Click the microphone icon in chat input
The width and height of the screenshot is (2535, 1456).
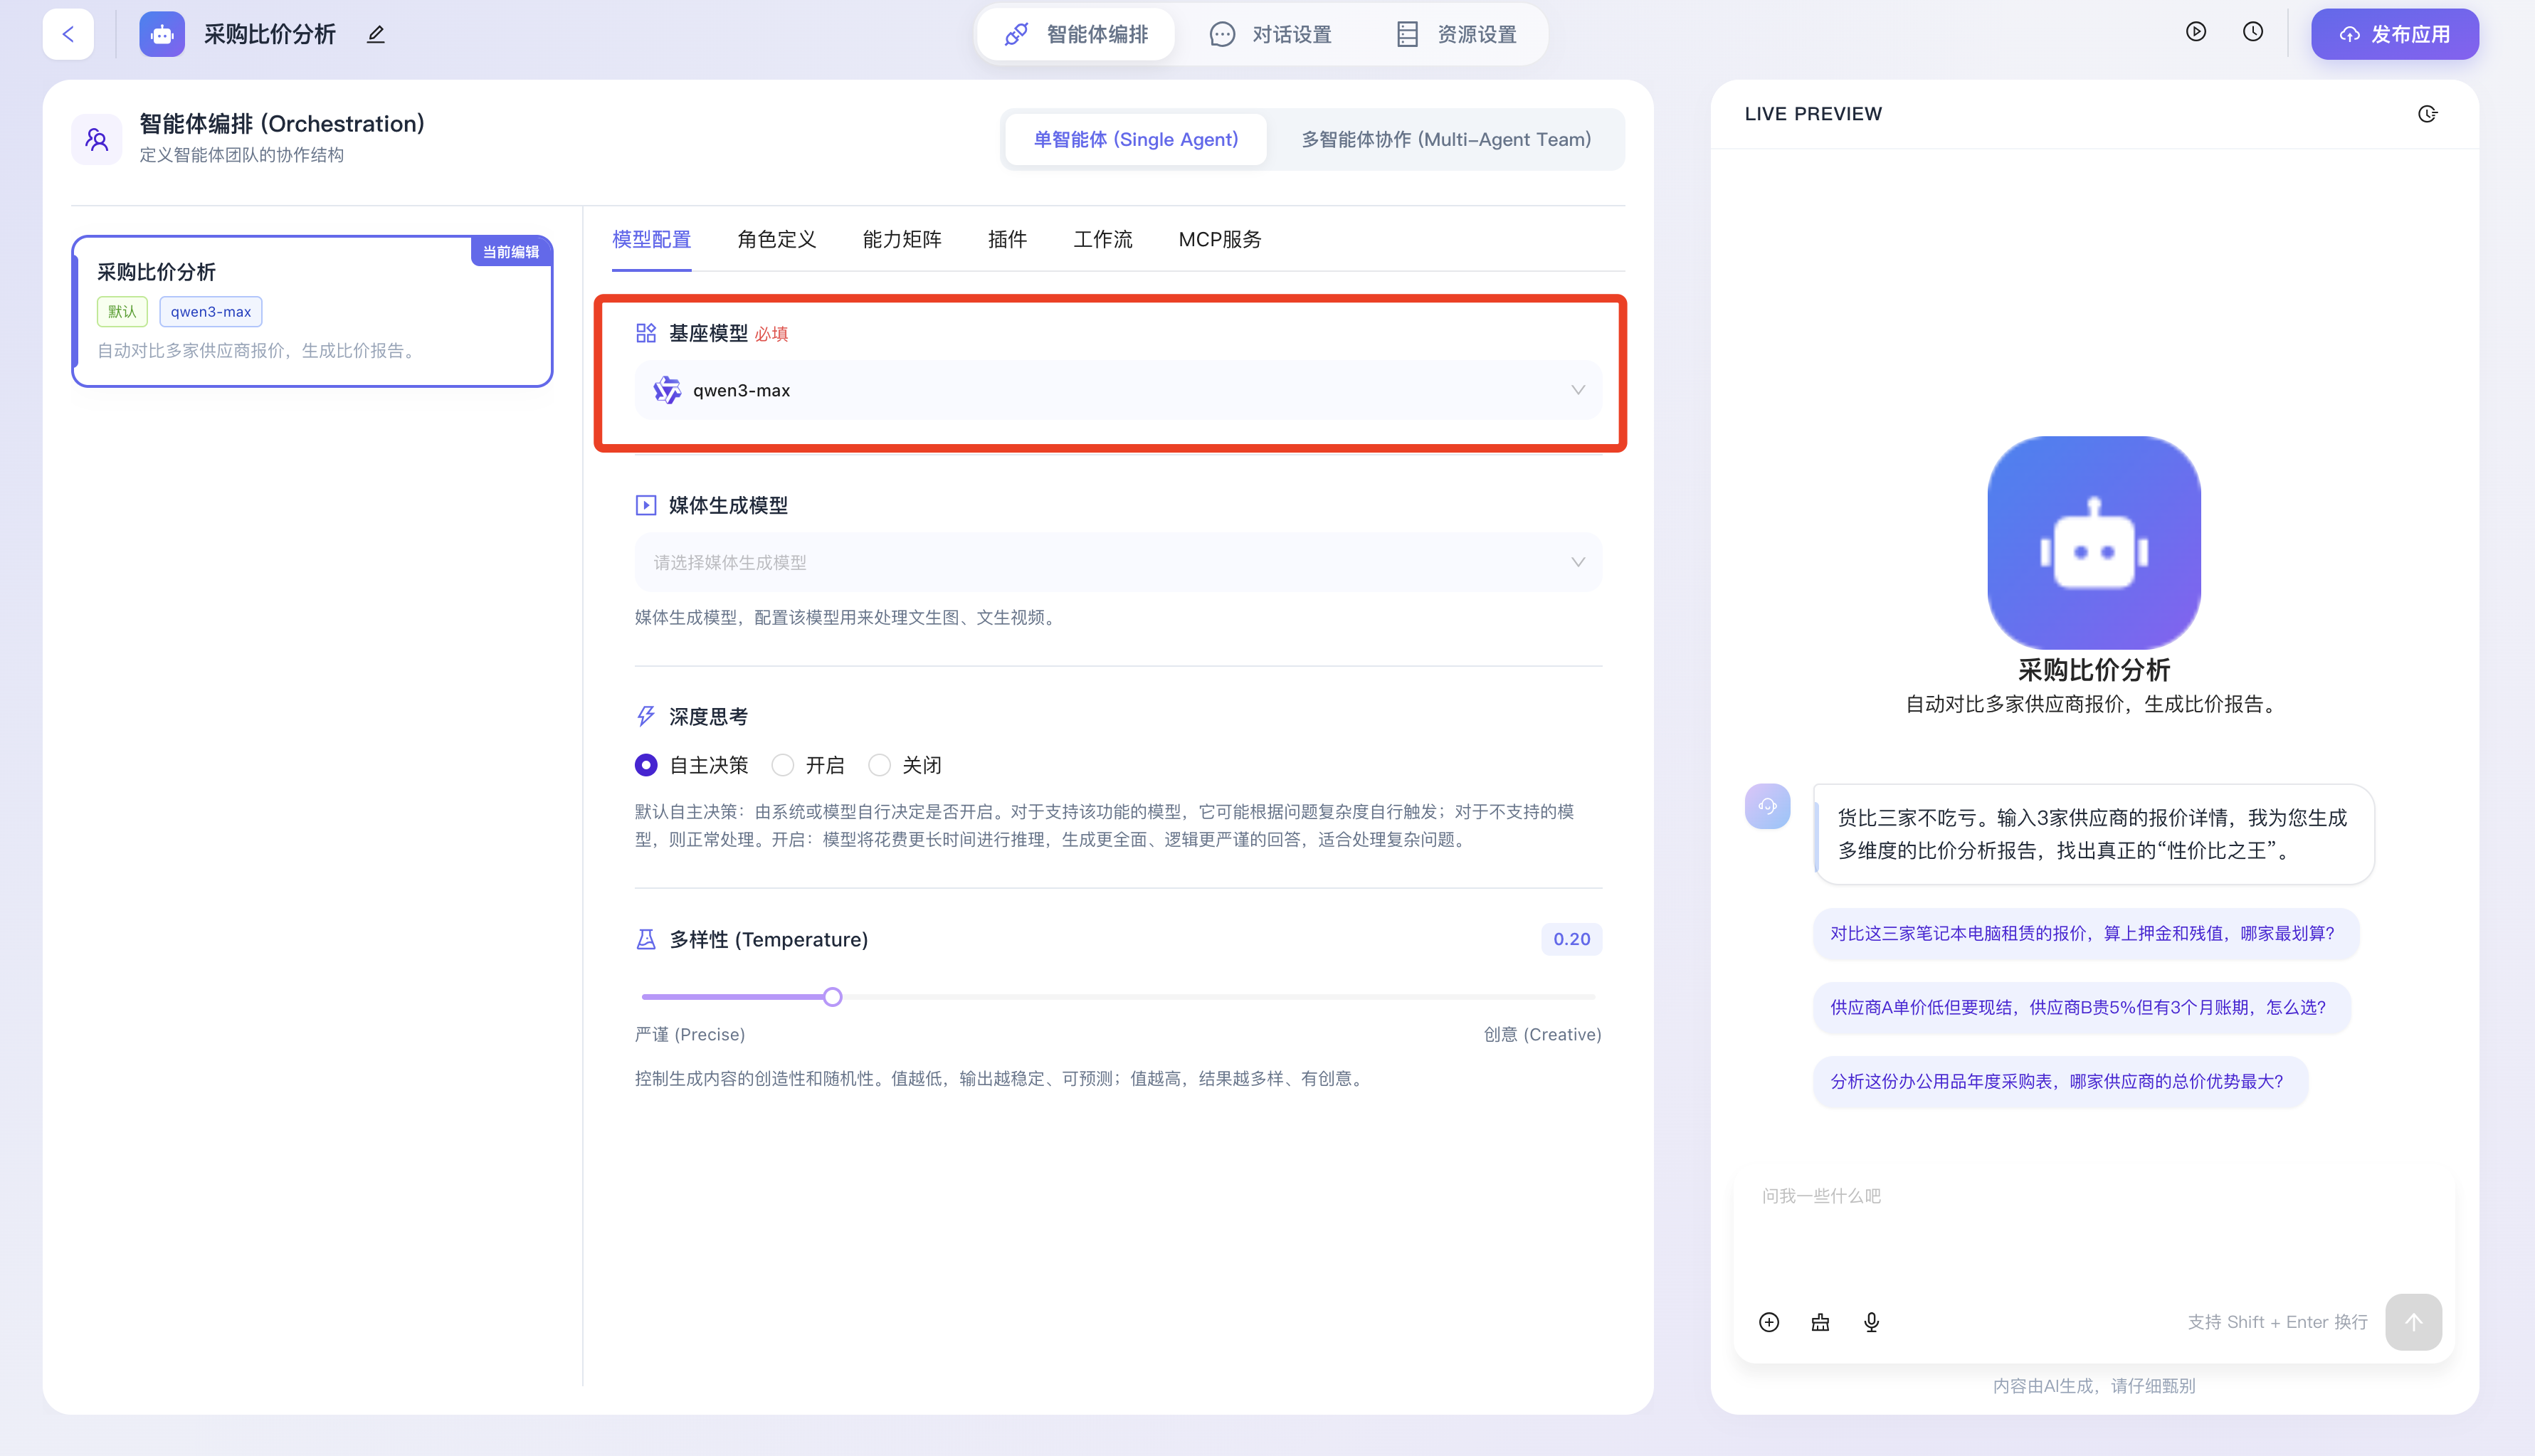1871,1322
